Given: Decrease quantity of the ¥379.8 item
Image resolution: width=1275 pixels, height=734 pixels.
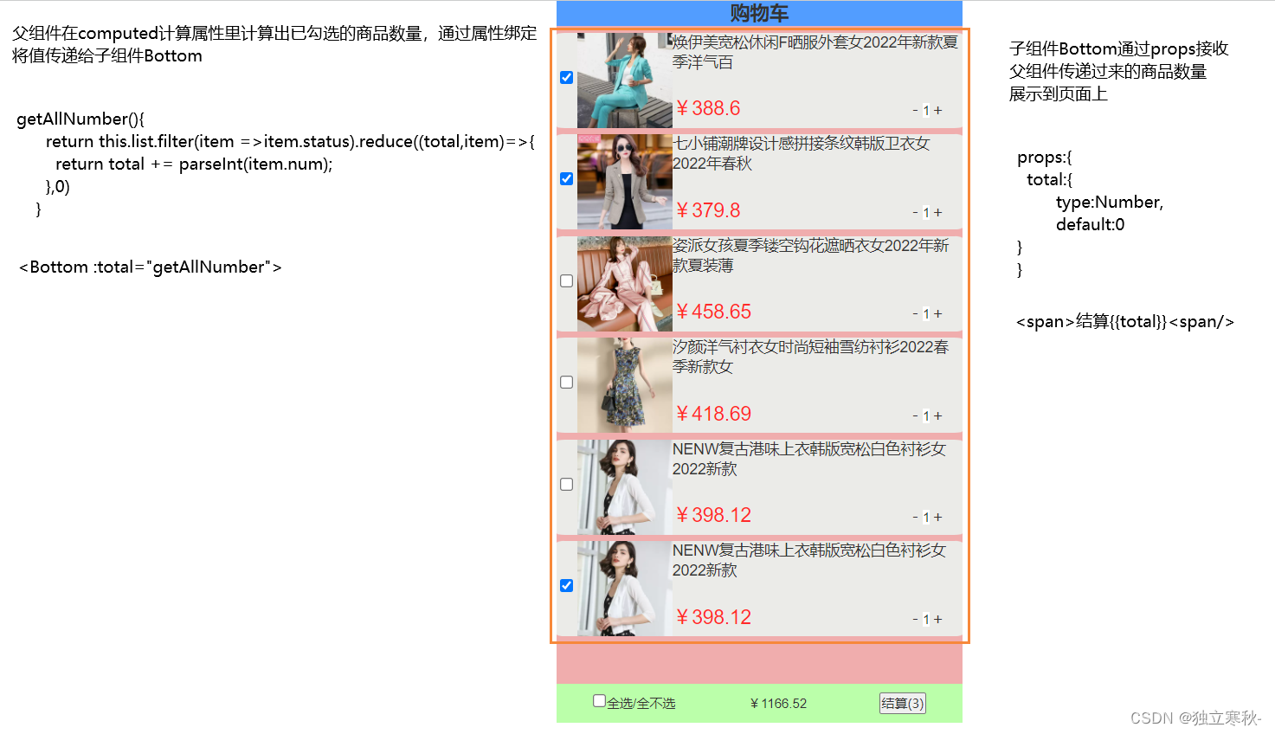Looking at the screenshot, I should [x=916, y=213].
